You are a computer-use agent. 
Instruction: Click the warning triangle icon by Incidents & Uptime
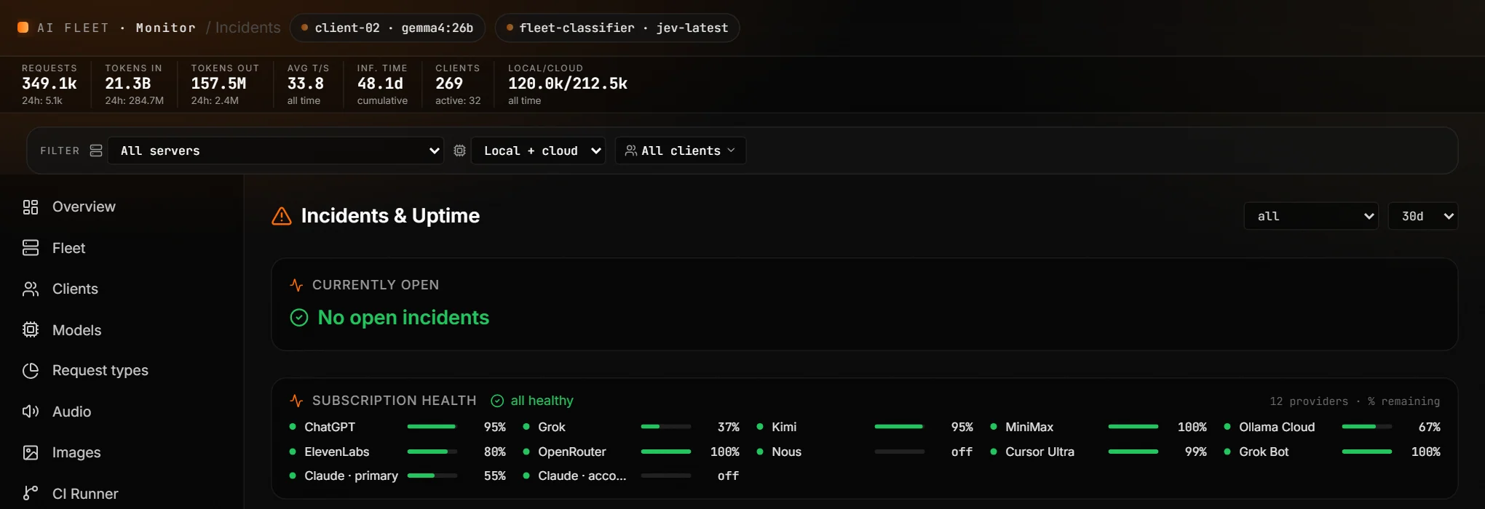tap(282, 216)
